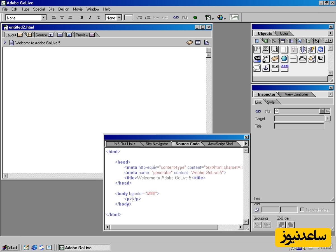The width and height of the screenshot is (336, 252).
Task: Select the RealMedia plug-in object icon
Action: point(257,59)
